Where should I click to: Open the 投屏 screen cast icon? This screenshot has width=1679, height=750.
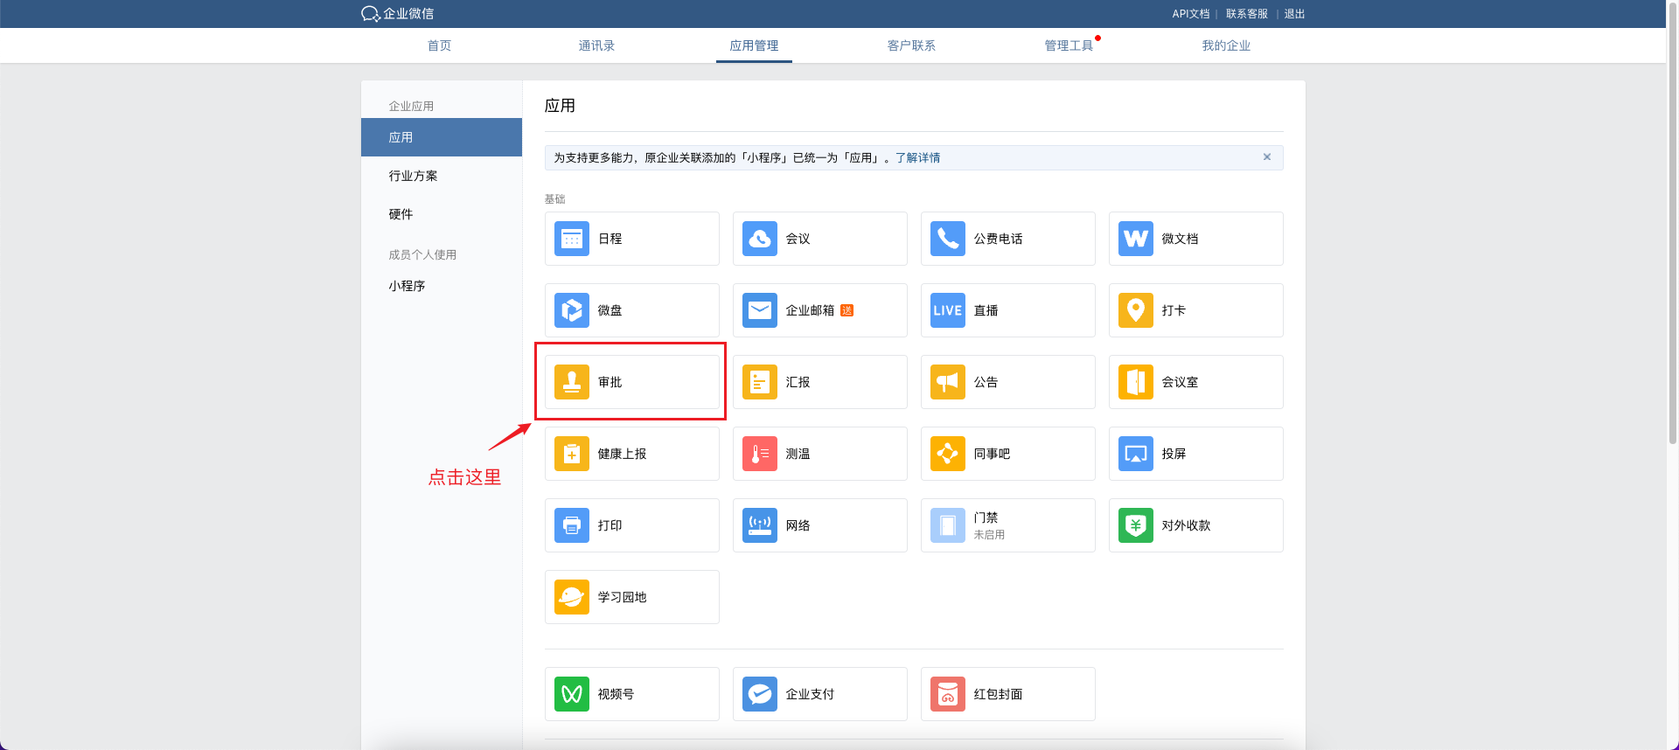click(1136, 454)
